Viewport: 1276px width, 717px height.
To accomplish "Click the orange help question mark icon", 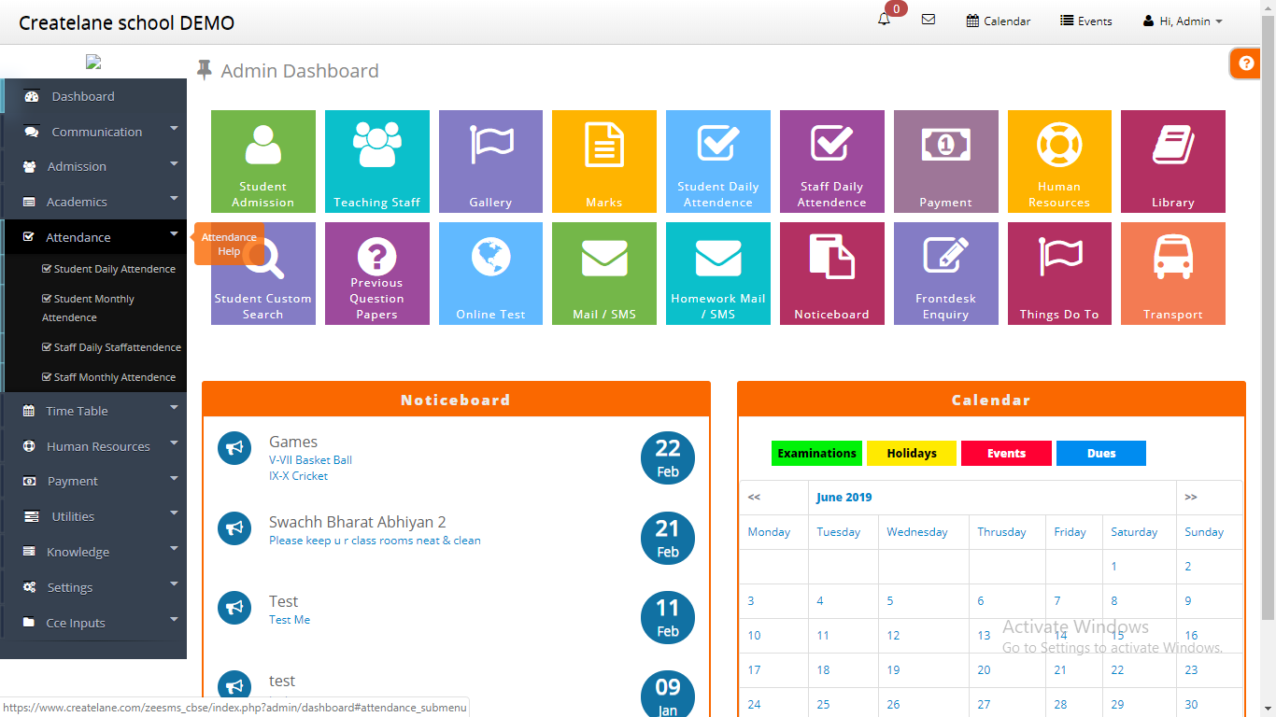I will pyautogui.click(x=1245, y=63).
